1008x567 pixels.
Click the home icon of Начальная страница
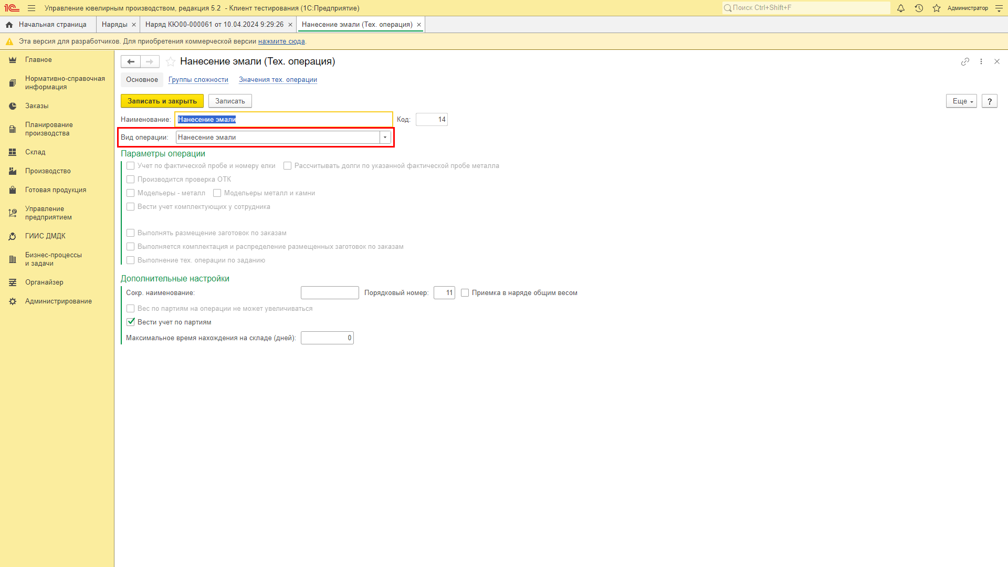(x=9, y=25)
